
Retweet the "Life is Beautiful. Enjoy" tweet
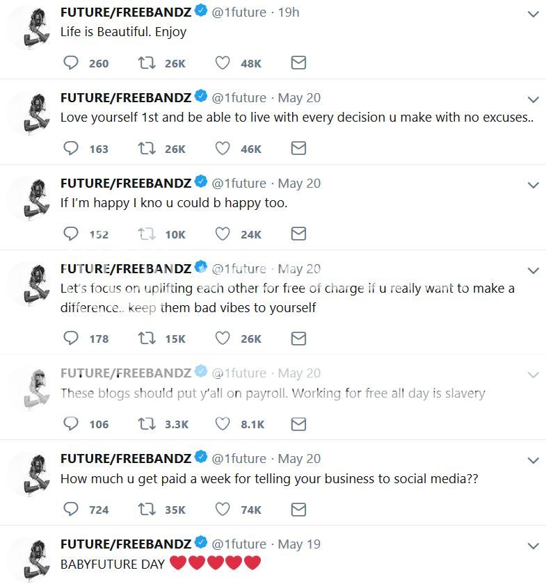147,63
